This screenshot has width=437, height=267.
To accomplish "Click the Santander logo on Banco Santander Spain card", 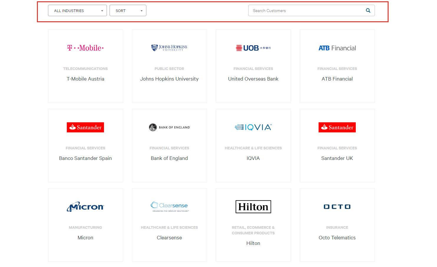I will 85,127.
